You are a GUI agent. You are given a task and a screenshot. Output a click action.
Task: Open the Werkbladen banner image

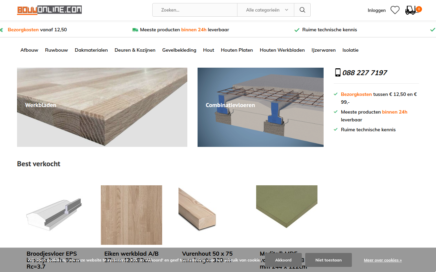(x=102, y=107)
